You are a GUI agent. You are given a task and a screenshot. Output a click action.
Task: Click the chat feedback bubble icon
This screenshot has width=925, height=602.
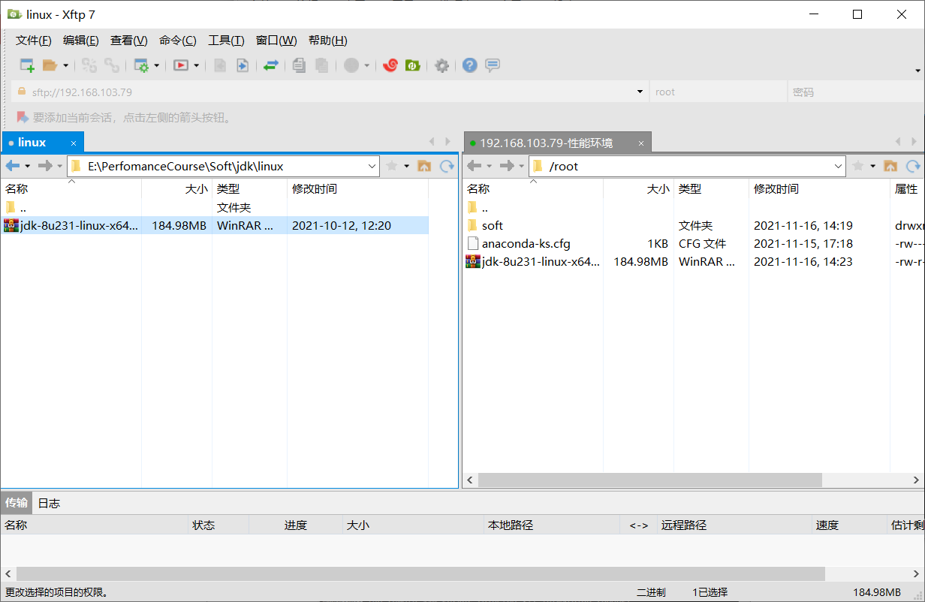493,65
